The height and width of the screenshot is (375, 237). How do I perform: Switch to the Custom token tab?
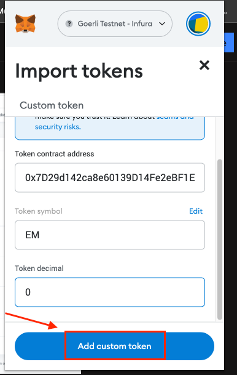52,105
